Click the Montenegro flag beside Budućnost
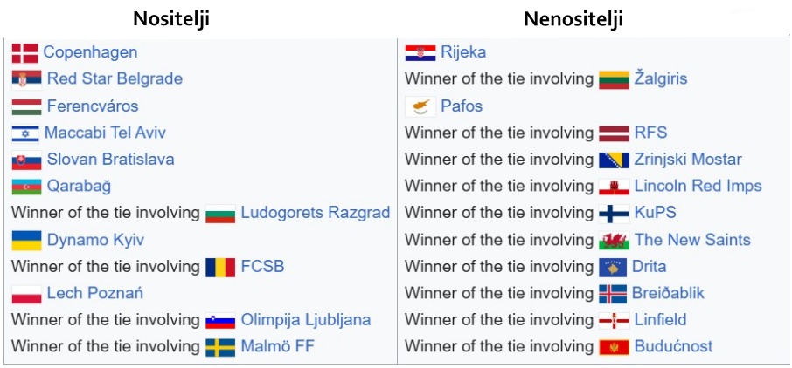The image size is (792, 368). 615,347
